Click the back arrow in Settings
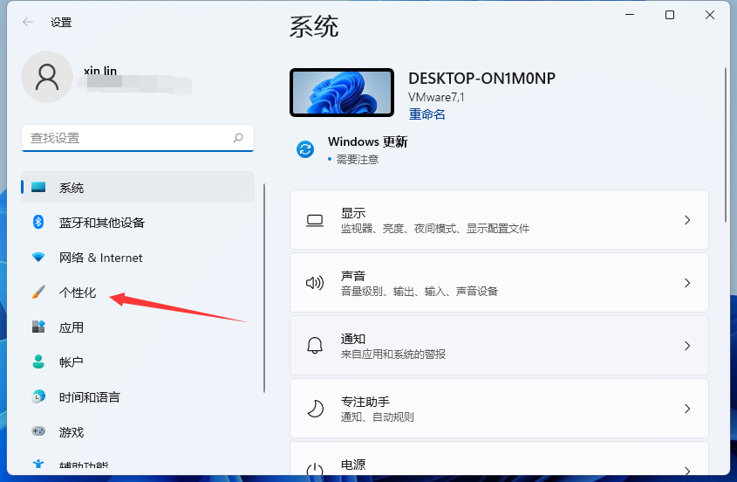The width and height of the screenshot is (737, 482). coord(28,23)
